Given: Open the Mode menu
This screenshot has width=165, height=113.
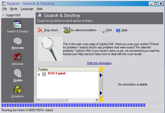Looking at the screenshot, I should pos(14,9).
